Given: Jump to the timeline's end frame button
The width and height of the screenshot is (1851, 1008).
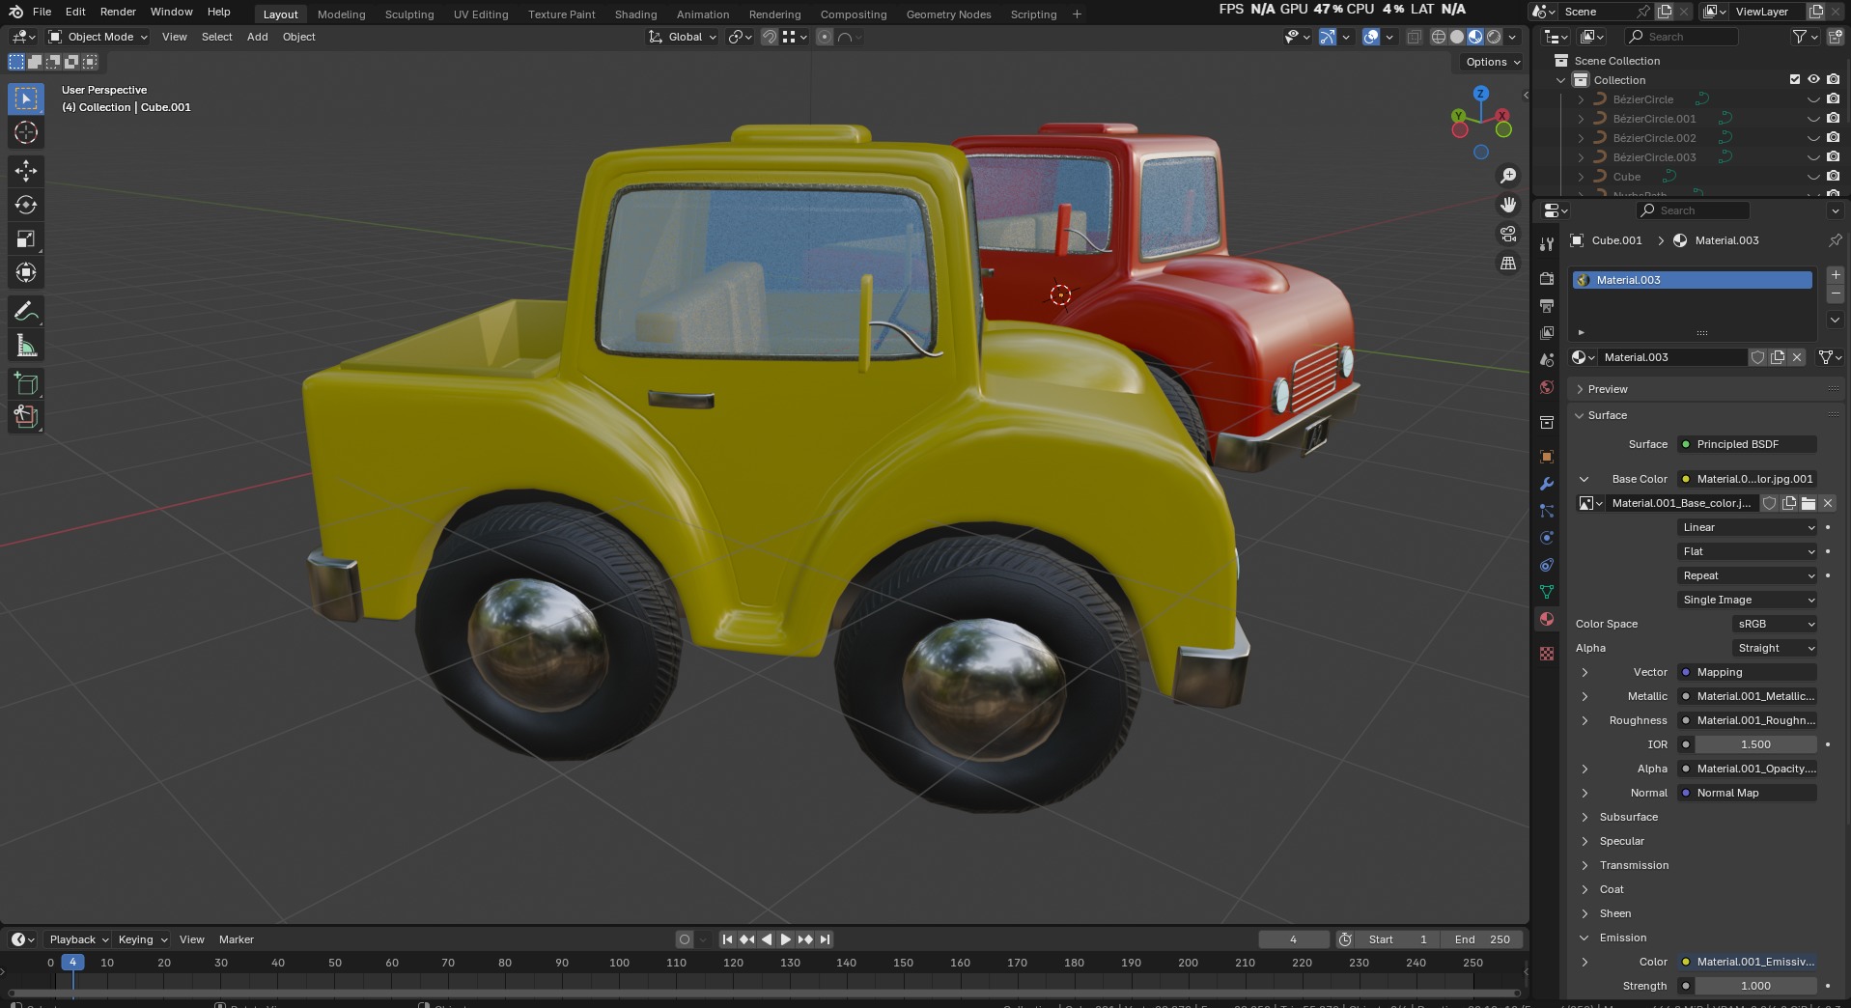Looking at the screenshot, I should pos(825,939).
